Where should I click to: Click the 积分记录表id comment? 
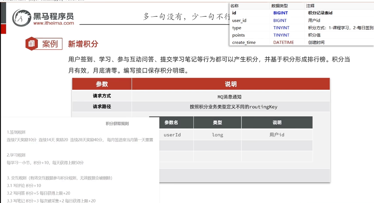click(320, 13)
